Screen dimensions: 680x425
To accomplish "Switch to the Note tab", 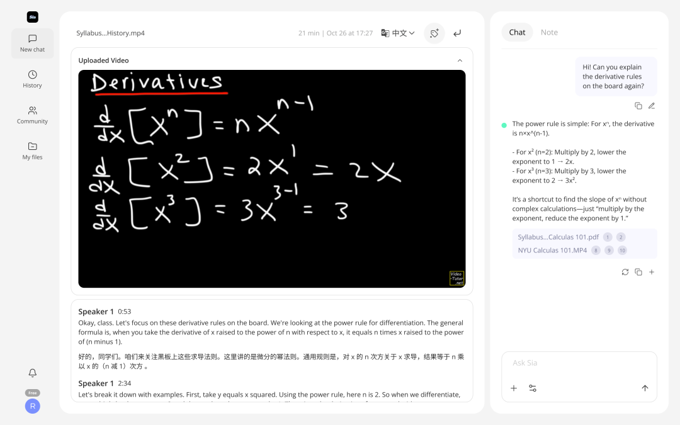I will (549, 32).
